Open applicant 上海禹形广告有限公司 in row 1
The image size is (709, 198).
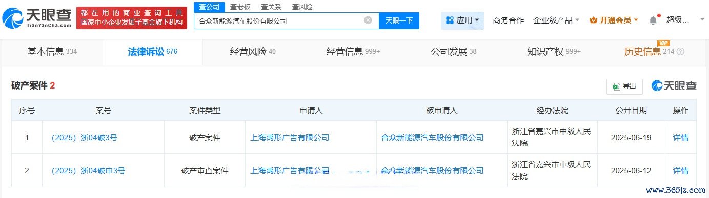[289, 137]
